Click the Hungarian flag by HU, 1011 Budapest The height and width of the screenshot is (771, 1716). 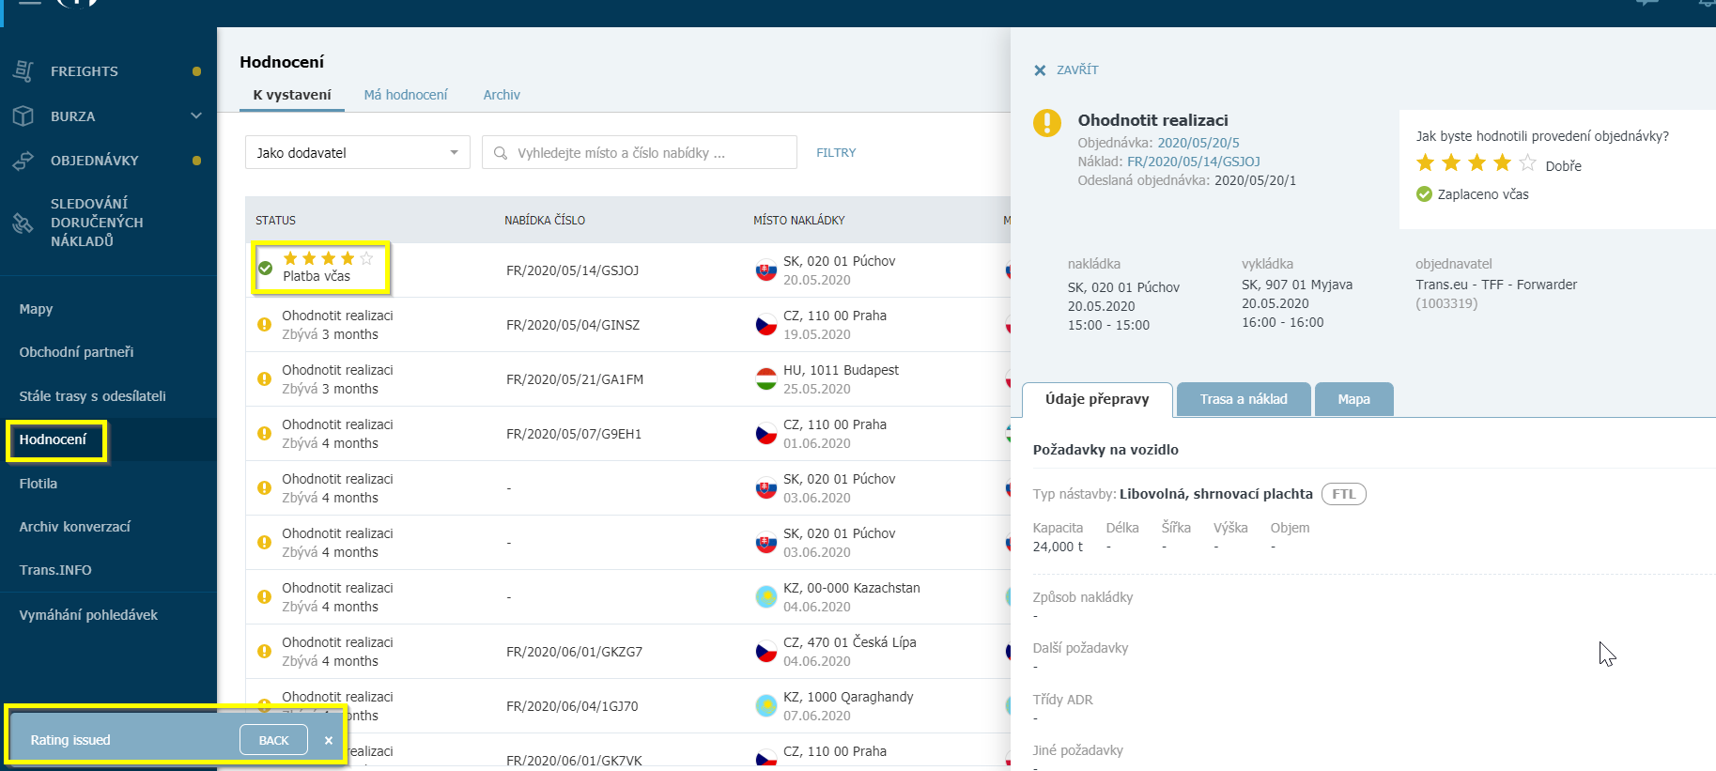[766, 379]
